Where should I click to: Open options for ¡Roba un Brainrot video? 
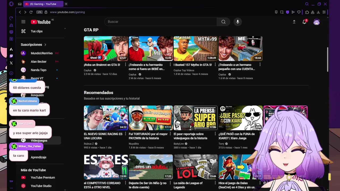pyautogui.click(x=125, y=65)
